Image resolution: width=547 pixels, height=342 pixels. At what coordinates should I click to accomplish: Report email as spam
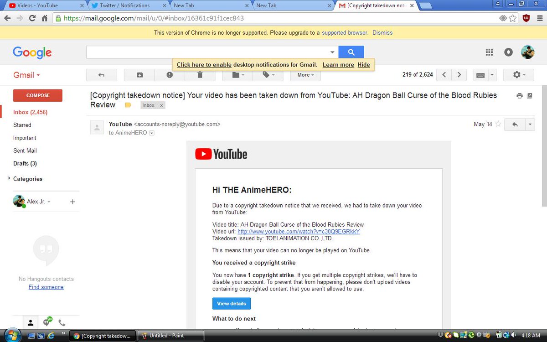170,75
